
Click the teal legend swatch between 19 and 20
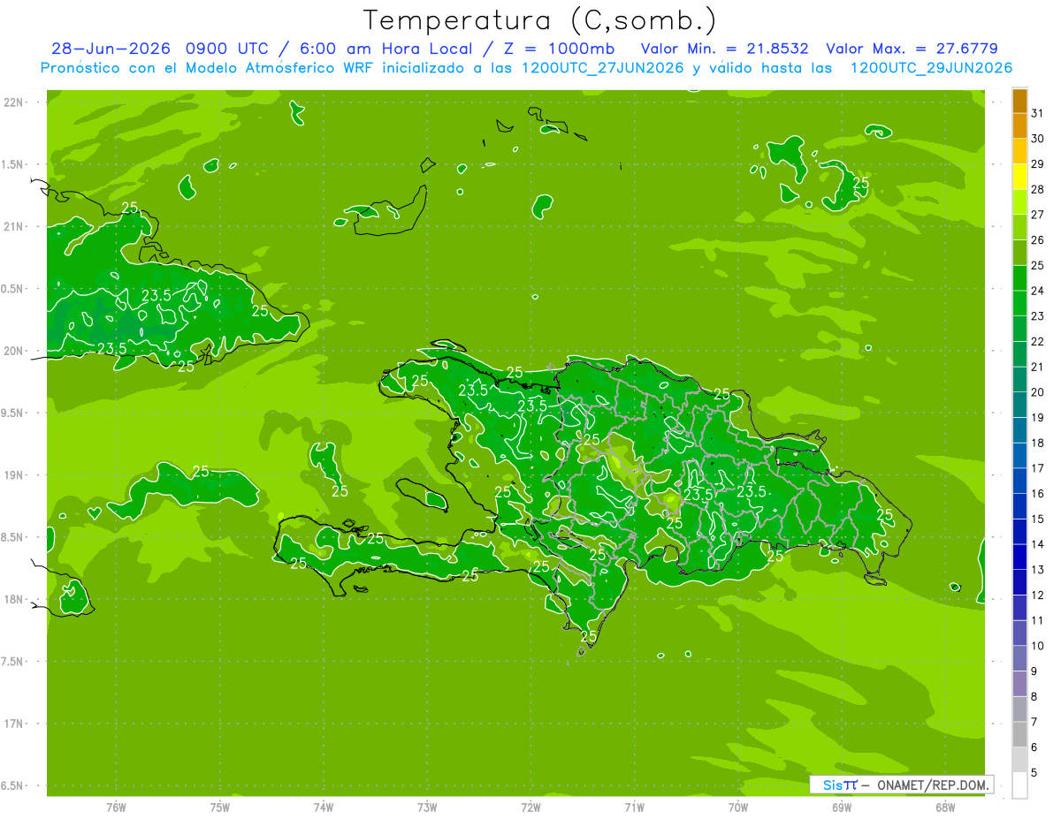1019,406
